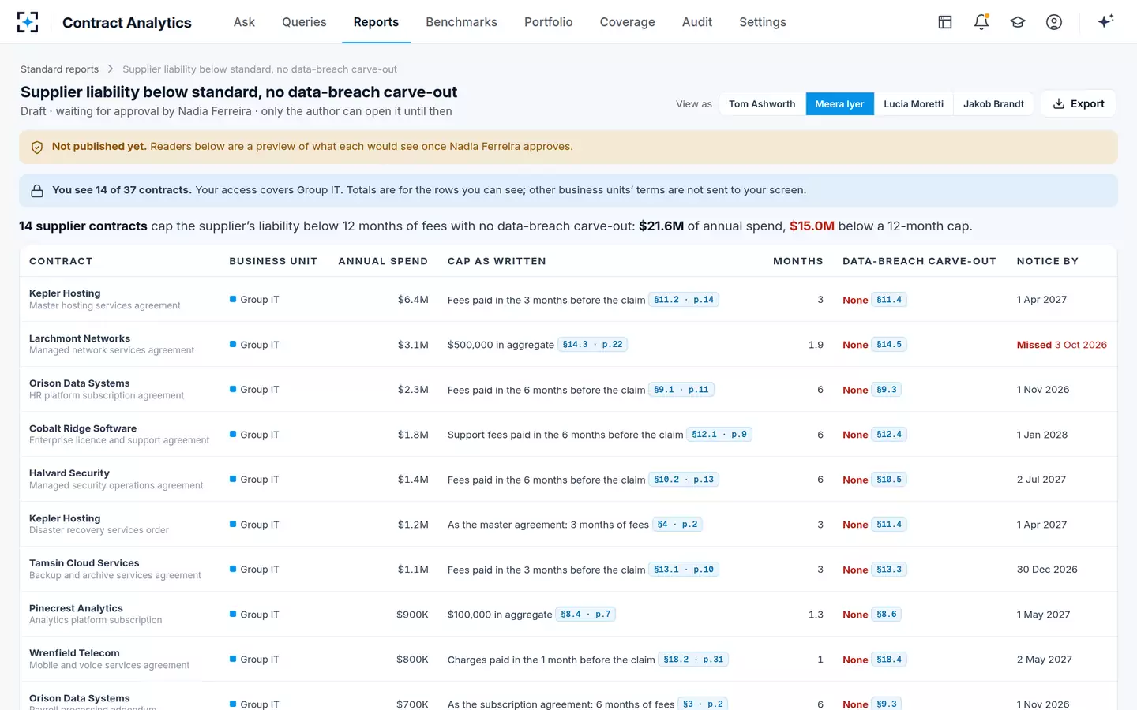This screenshot has width=1137, height=710.
Task: View report as Lucia Moretti
Action: pyautogui.click(x=914, y=103)
